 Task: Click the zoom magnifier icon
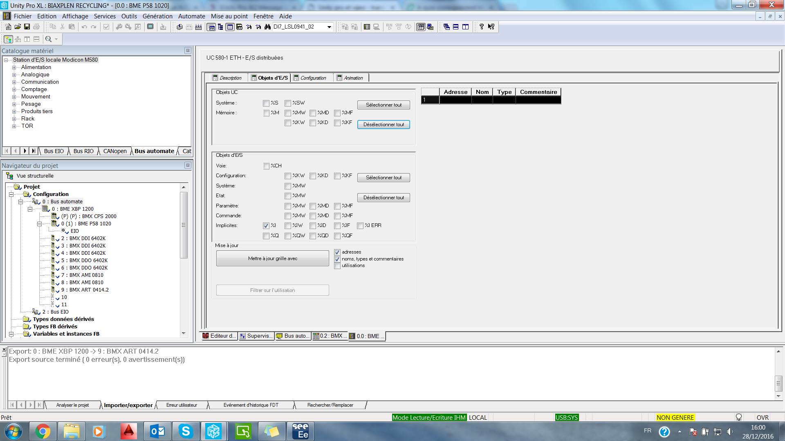49,39
